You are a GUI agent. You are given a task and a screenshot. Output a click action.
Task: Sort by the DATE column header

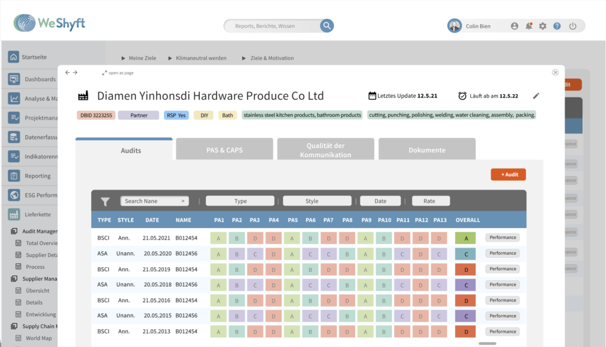pyautogui.click(x=152, y=220)
